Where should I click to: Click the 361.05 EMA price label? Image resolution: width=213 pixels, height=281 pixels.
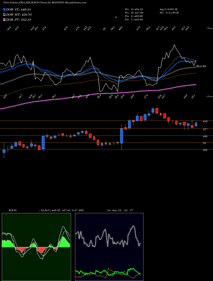tap(201, 66)
